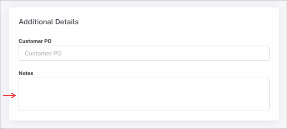Click the Notes field label
The image size is (287, 129).
point(26,73)
